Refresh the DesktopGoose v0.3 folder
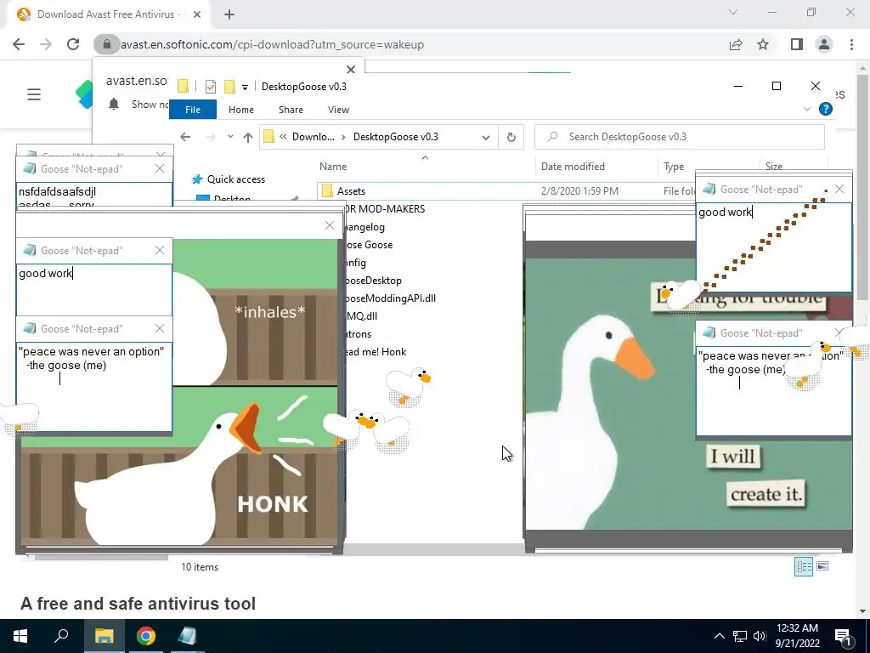This screenshot has width=870, height=653. coord(511,137)
